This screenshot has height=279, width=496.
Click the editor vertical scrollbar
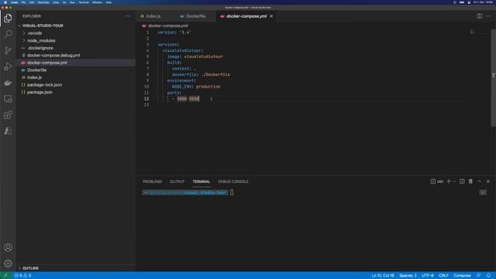[x=493, y=77]
